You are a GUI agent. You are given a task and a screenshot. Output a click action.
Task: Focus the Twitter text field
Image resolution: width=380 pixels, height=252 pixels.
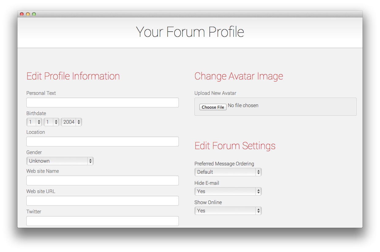(x=103, y=221)
